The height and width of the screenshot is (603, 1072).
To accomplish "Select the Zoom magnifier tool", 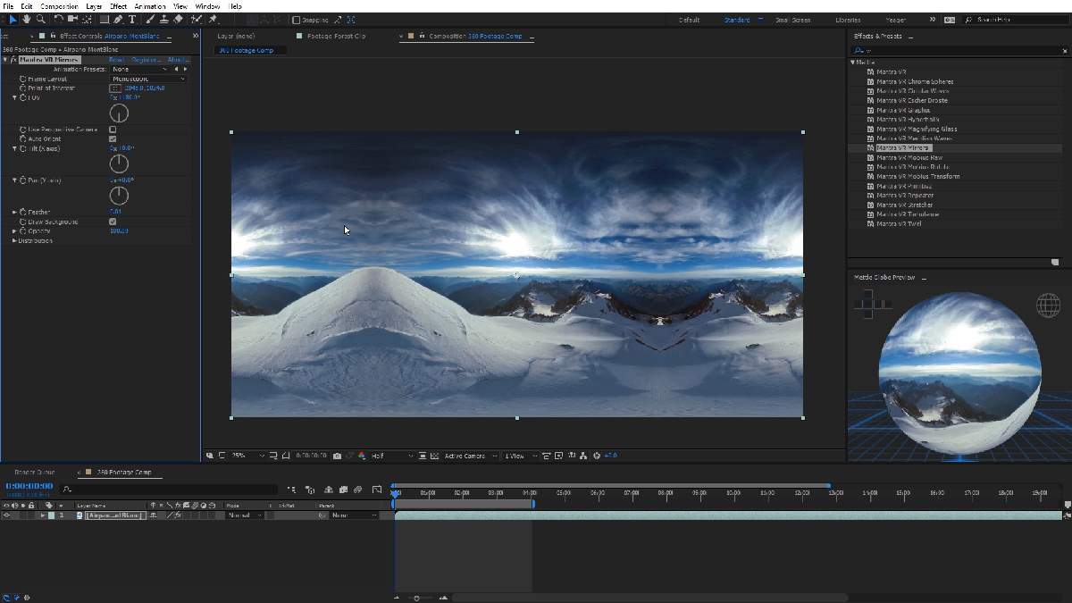I will coord(41,19).
